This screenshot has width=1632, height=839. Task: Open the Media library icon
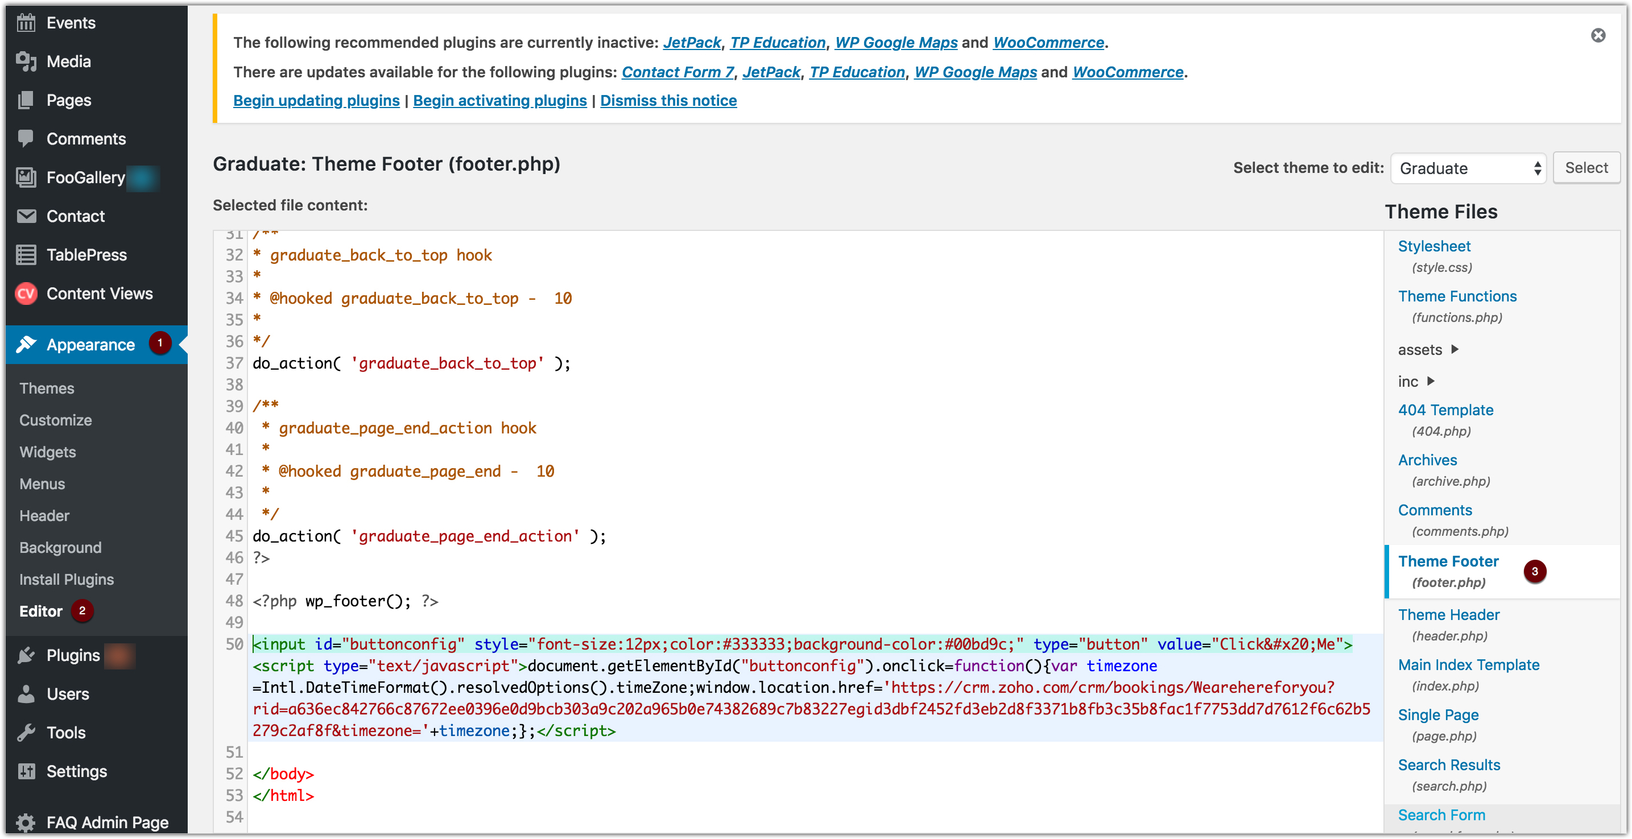26,61
